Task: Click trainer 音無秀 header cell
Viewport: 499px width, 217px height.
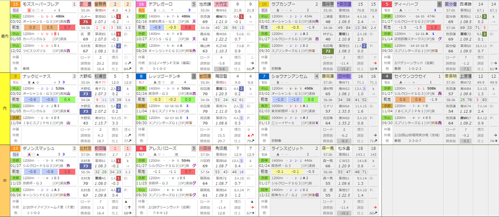Action: (x=100, y=5)
